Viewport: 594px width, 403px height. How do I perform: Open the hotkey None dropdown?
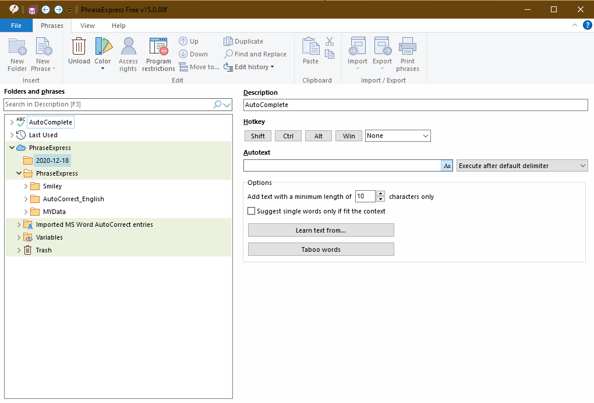[x=398, y=136]
